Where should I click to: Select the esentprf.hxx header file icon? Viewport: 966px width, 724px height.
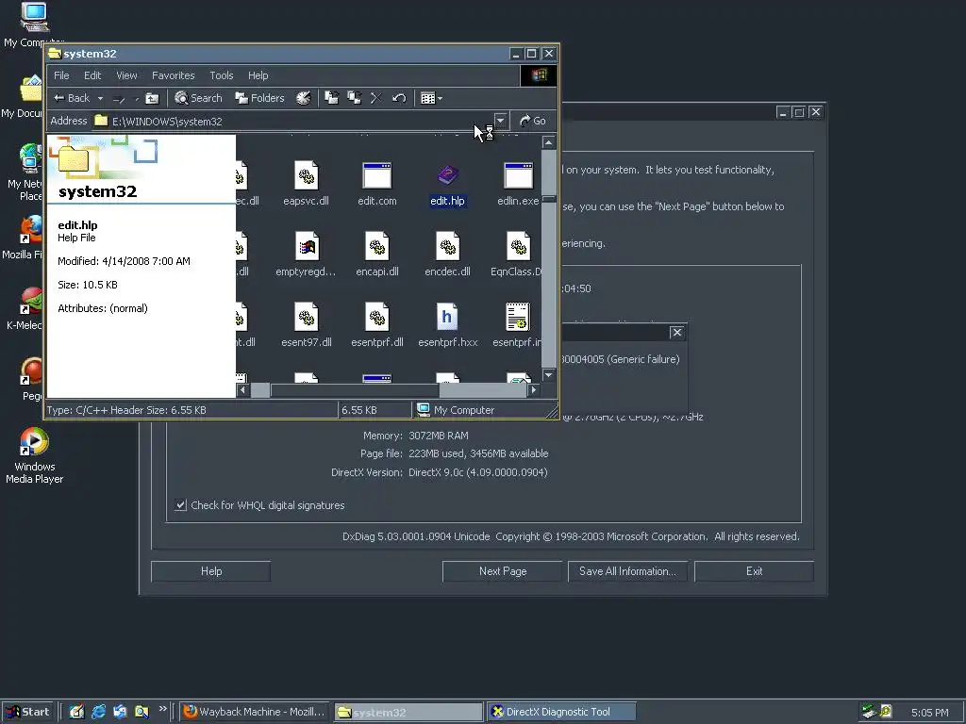click(448, 317)
